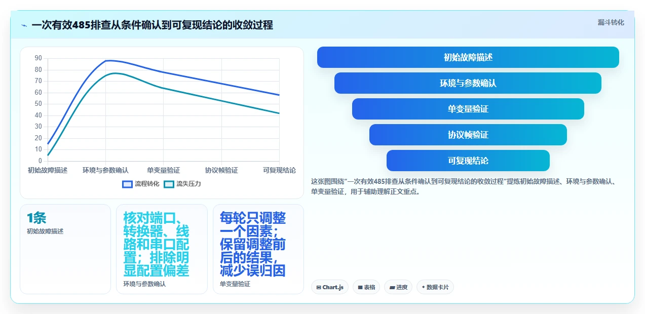Click the y-axis value 90
The width and height of the screenshot is (645, 314).
coord(39,58)
